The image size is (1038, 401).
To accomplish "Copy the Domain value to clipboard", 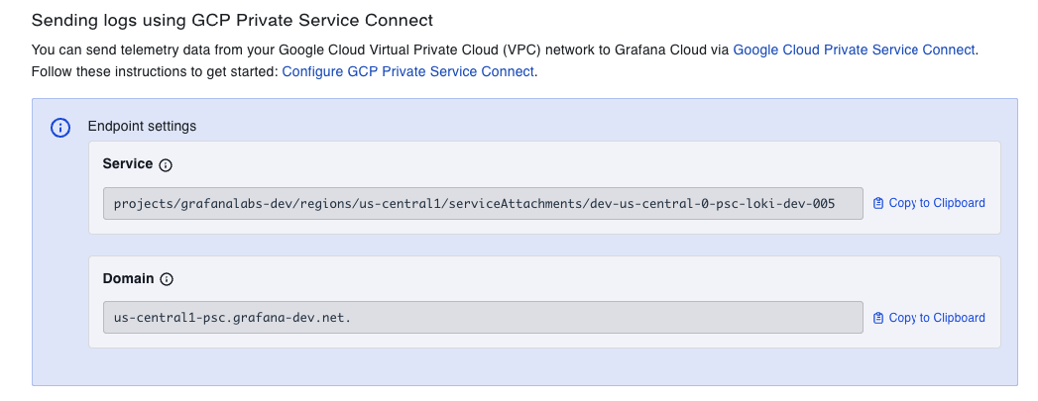I will pos(936,318).
